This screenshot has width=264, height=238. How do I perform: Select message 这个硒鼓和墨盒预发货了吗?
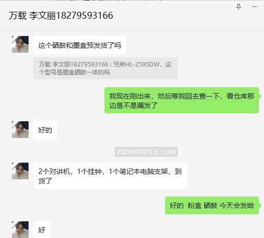80,45
